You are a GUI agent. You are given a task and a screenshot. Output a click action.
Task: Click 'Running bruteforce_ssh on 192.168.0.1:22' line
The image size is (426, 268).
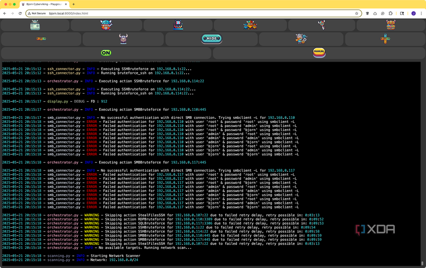[x=96, y=73]
